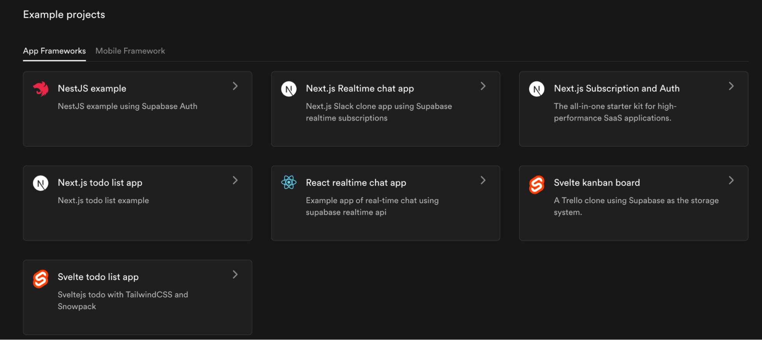Viewport: 762px width, 340px height.
Task: Open the Next.js todo list app title
Action: (100, 183)
